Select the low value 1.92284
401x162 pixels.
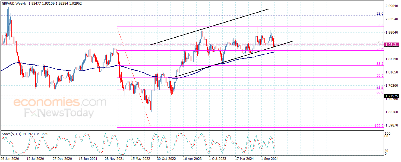(62, 4)
